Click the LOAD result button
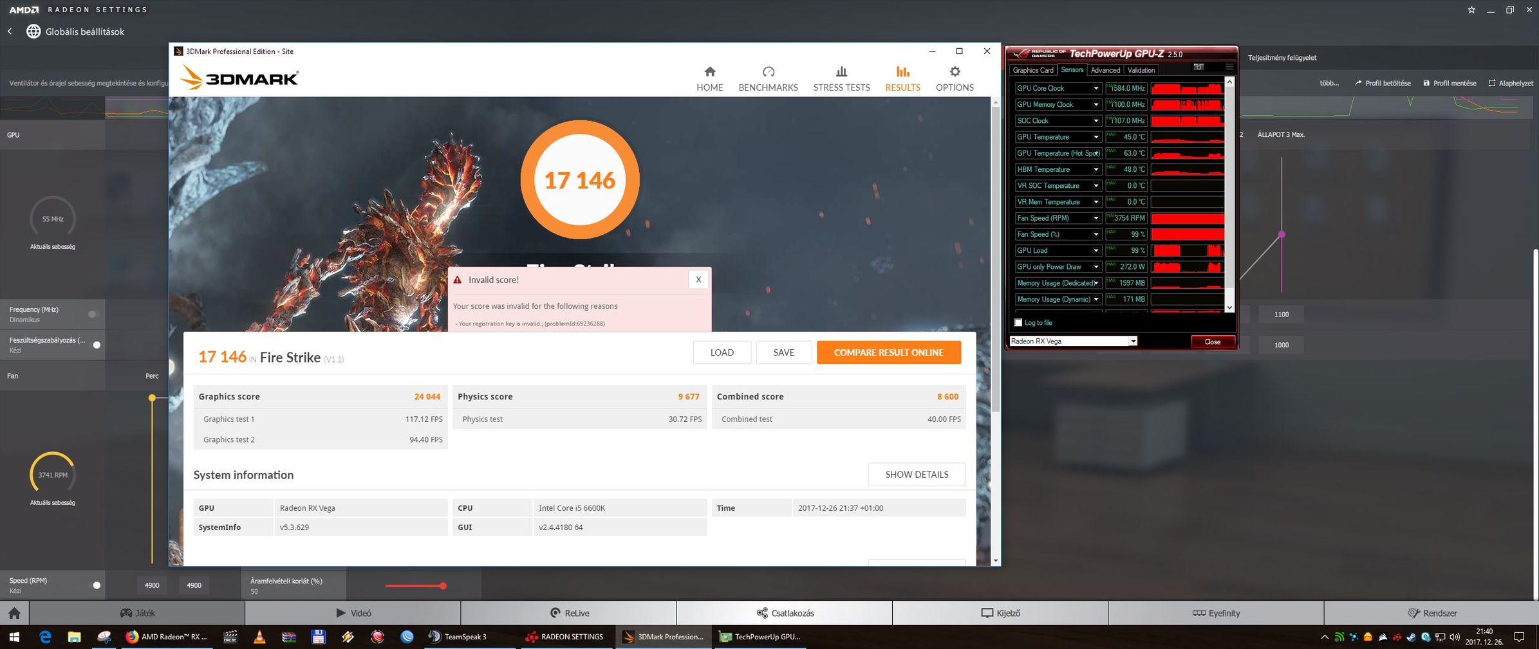 [x=722, y=352]
